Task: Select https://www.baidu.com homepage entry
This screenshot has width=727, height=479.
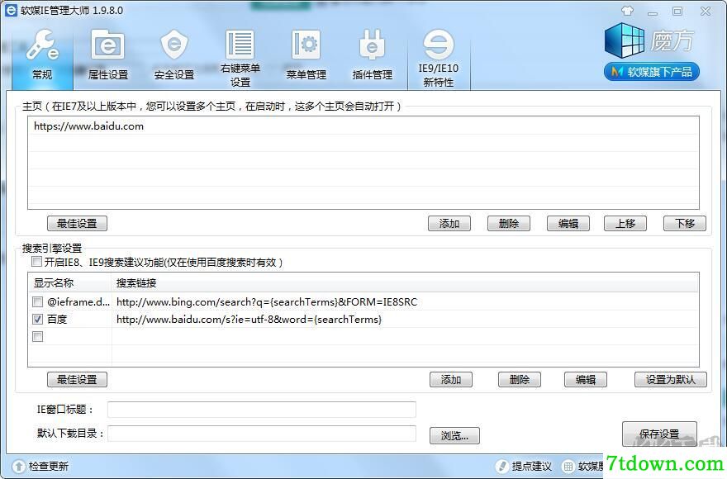Action: 363,126
